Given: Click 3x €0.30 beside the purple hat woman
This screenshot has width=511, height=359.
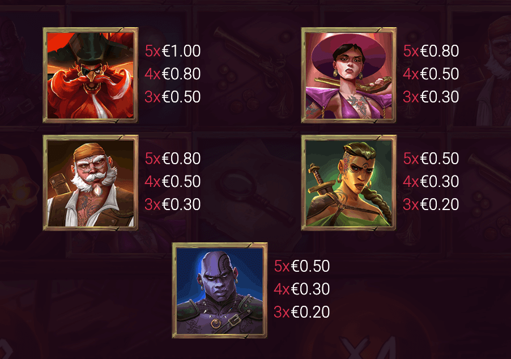Looking at the screenshot, I should [x=431, y=97].
